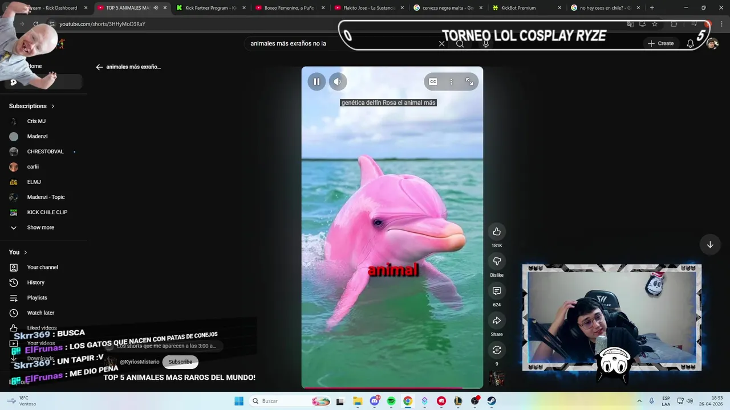Open Steam from the taskbar
The image size is (730, 410).
point(492,401)
